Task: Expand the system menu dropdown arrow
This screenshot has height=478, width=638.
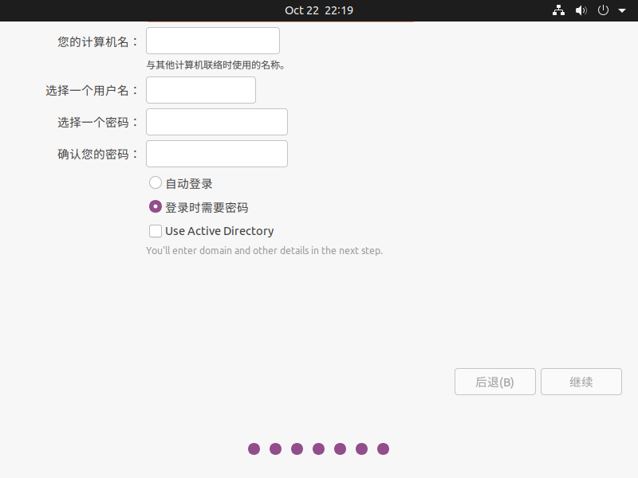Action: [x=622, y=11]
